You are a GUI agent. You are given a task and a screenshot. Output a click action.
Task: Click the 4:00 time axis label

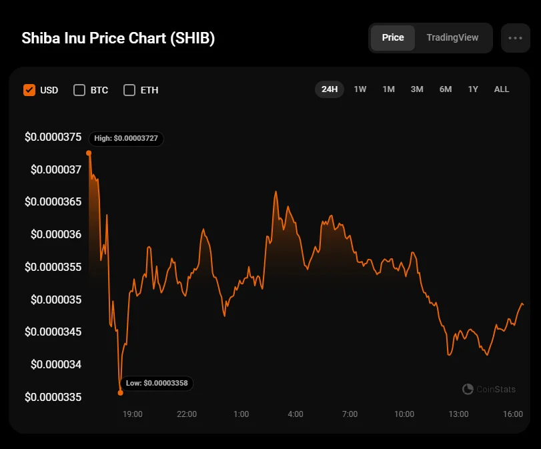[x=296, y=414]
